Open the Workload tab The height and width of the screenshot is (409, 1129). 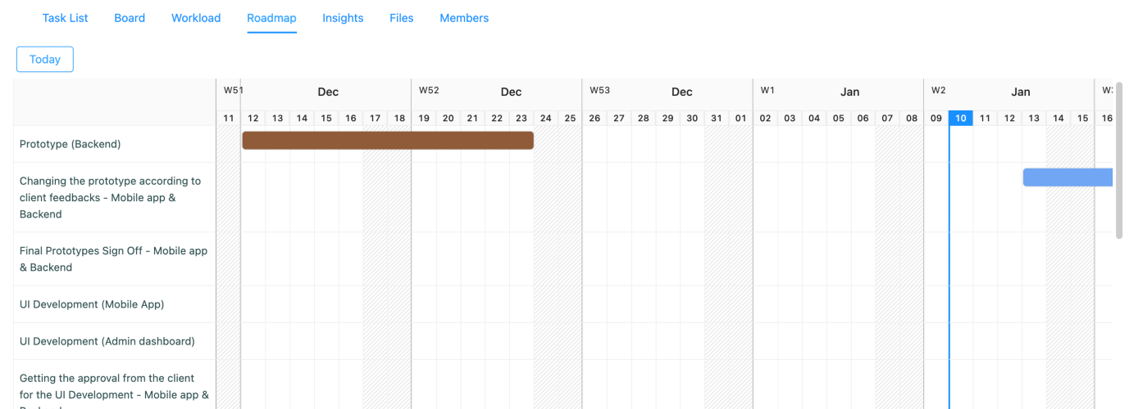196,18
